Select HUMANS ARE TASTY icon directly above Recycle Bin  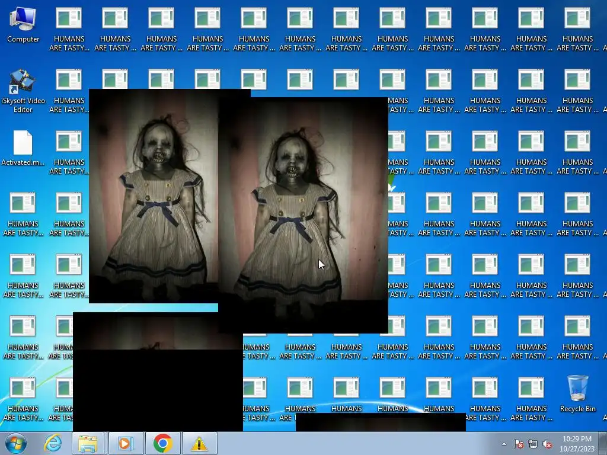[x=577, y=338]
